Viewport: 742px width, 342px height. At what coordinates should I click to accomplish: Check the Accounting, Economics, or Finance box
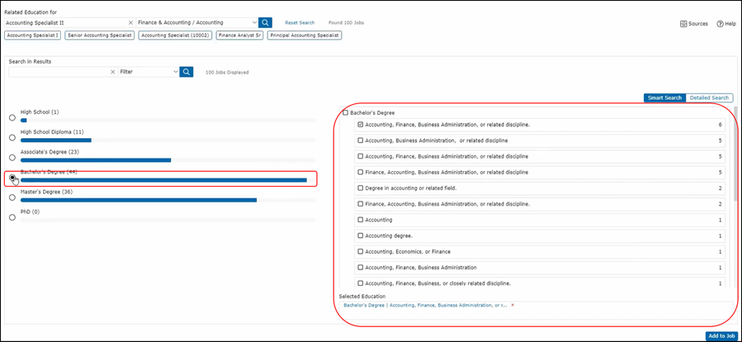[x=361, y=251]
